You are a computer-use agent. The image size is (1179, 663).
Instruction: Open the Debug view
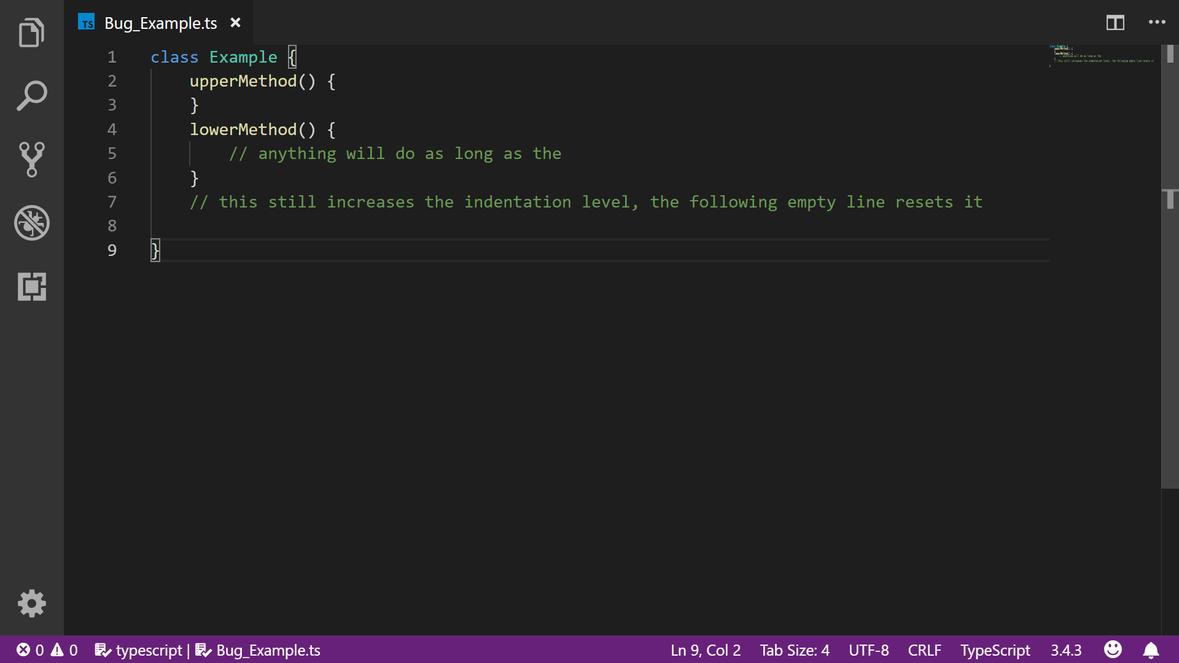31,223
